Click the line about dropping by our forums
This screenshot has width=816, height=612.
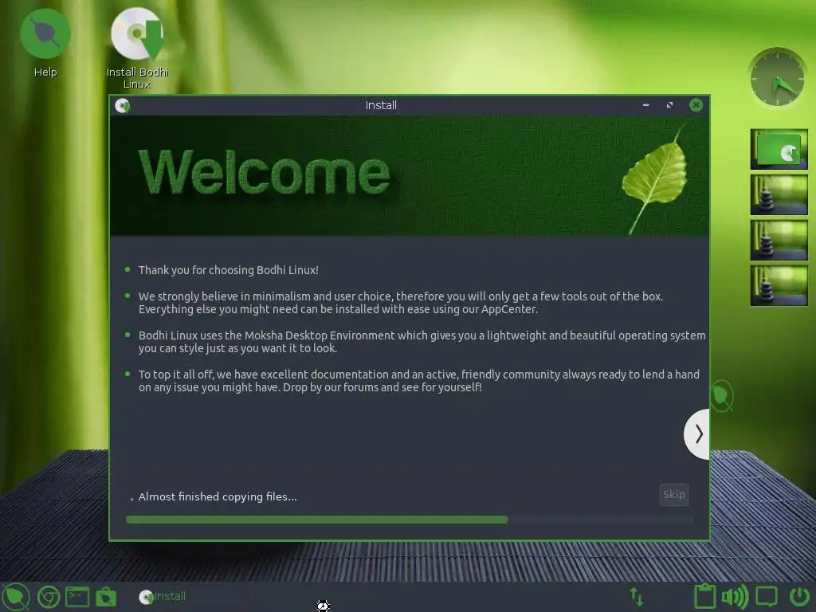[x=310, y=387]
